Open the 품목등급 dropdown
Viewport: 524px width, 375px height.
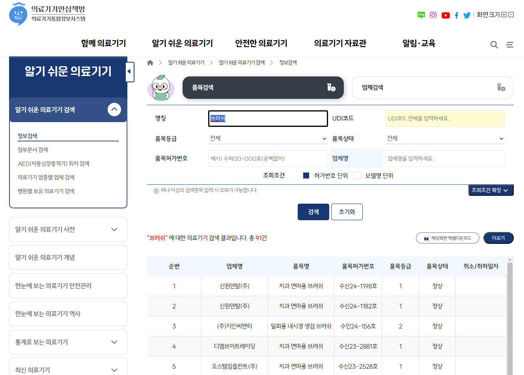(x=268, y=139)
